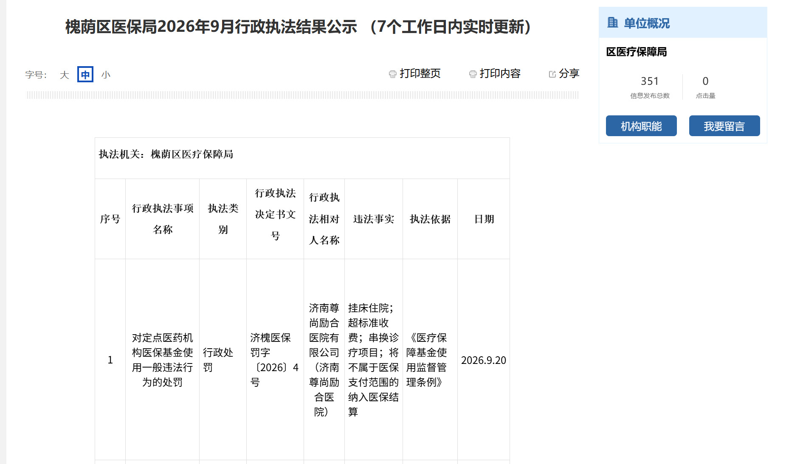Click the 机构职能 button

[641, 126]
